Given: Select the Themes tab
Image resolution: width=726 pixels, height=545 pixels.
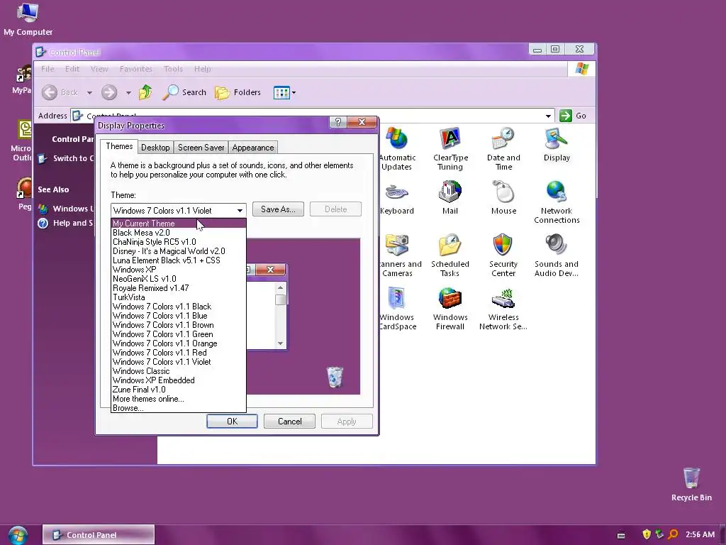Looking at the screenshot, I should (x=119, y=146).
